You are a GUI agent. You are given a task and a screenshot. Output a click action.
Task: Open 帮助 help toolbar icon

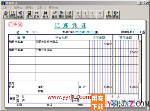pyautogui.click(x=109, y=15)
